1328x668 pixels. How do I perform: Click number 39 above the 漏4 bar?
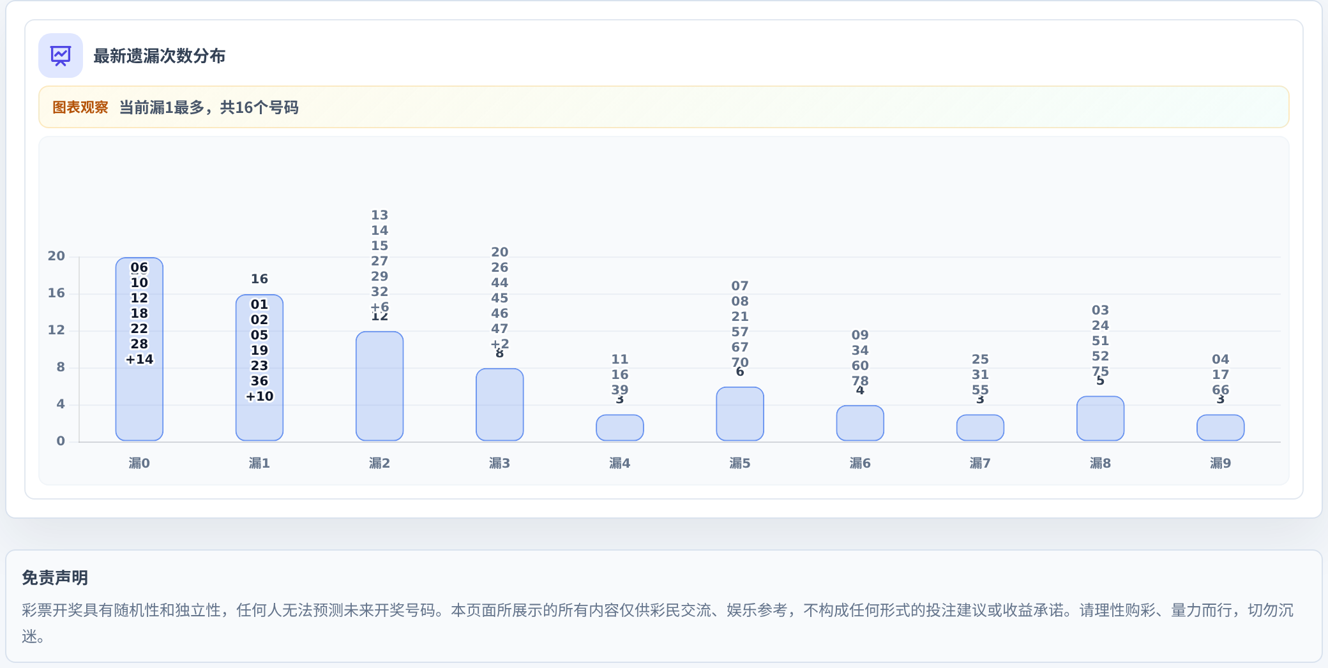pos(619,389)
